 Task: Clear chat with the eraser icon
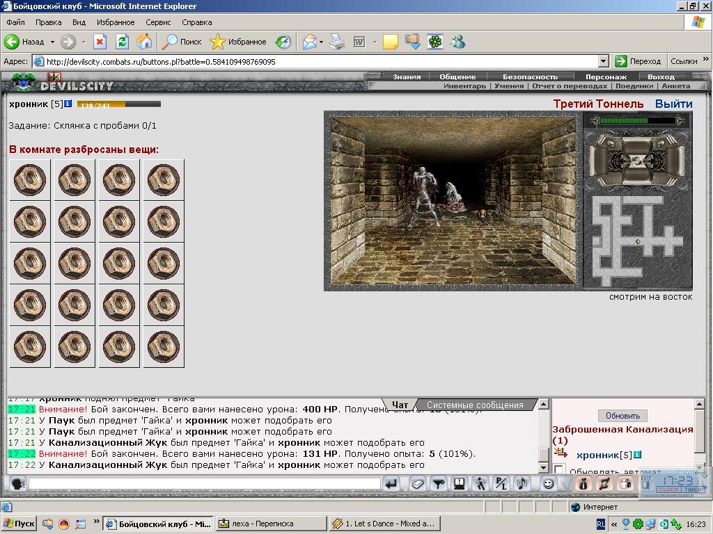click(x=417, y=484)
